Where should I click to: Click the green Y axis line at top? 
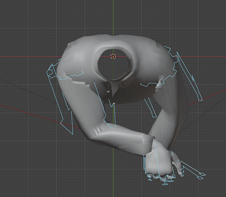[113, 17]
